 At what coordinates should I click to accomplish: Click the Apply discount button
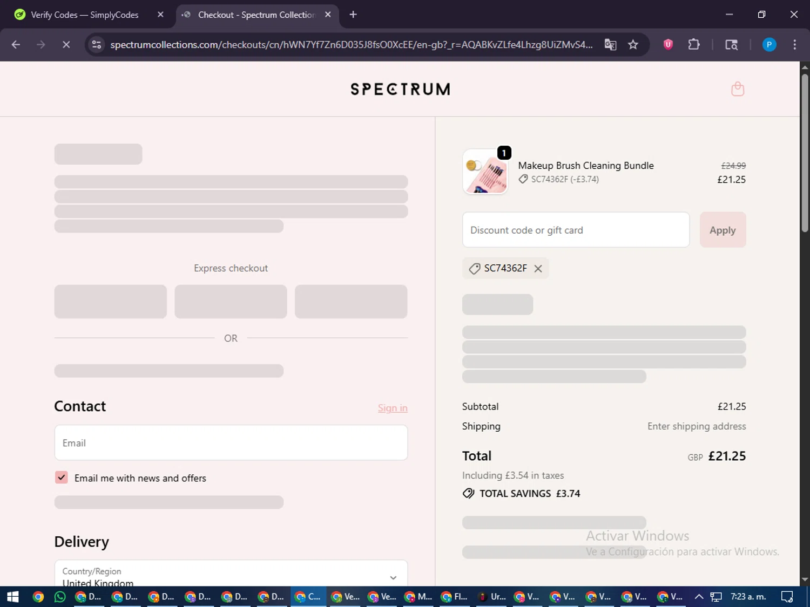723,230
